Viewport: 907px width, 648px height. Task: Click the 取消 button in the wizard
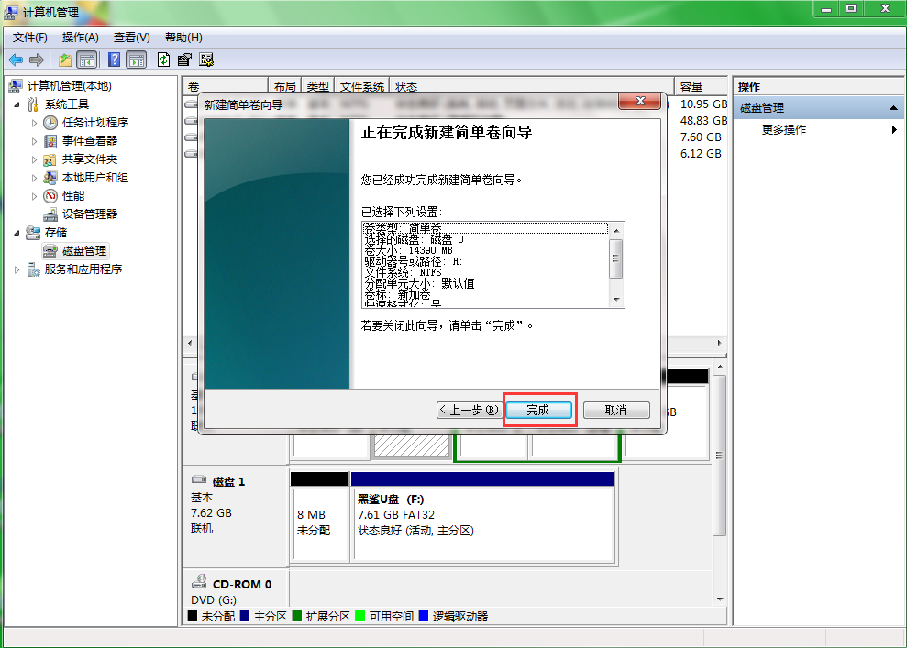pyautogui.click(x=616, y=410)
